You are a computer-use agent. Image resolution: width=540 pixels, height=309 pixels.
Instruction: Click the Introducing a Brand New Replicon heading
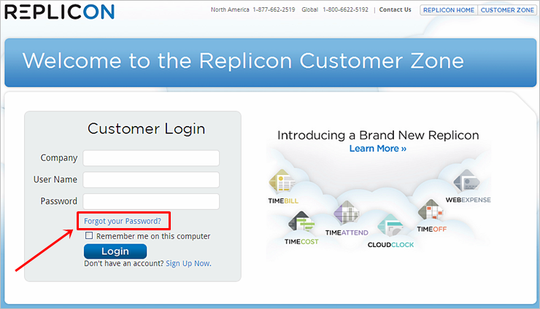(x=378, y=136)
